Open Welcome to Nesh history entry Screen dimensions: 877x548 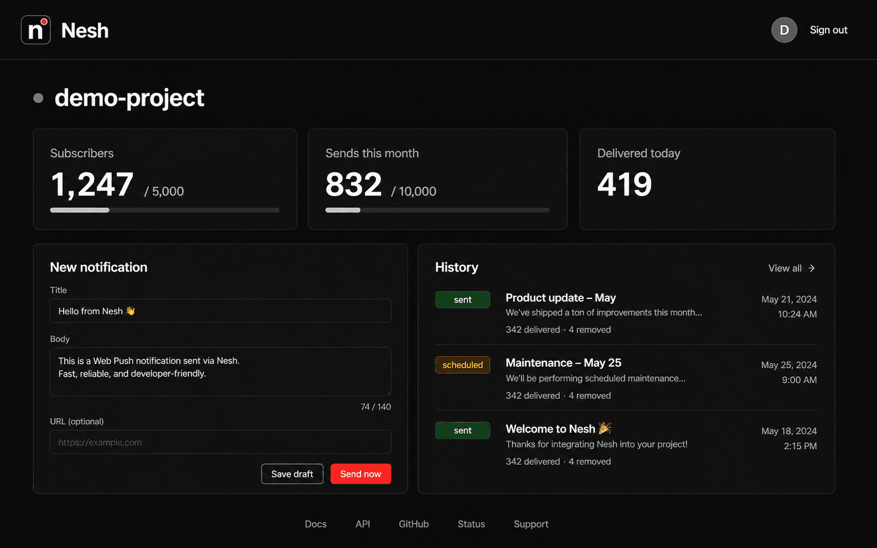coord(626,444)
